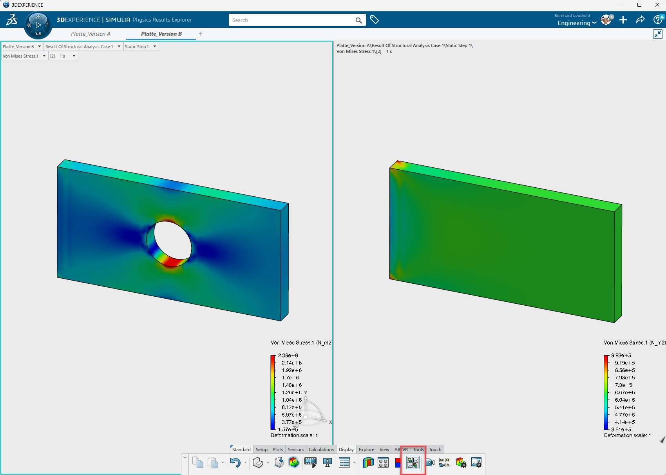Click the play animation filmstrip icon

click(x=310, y=463)
